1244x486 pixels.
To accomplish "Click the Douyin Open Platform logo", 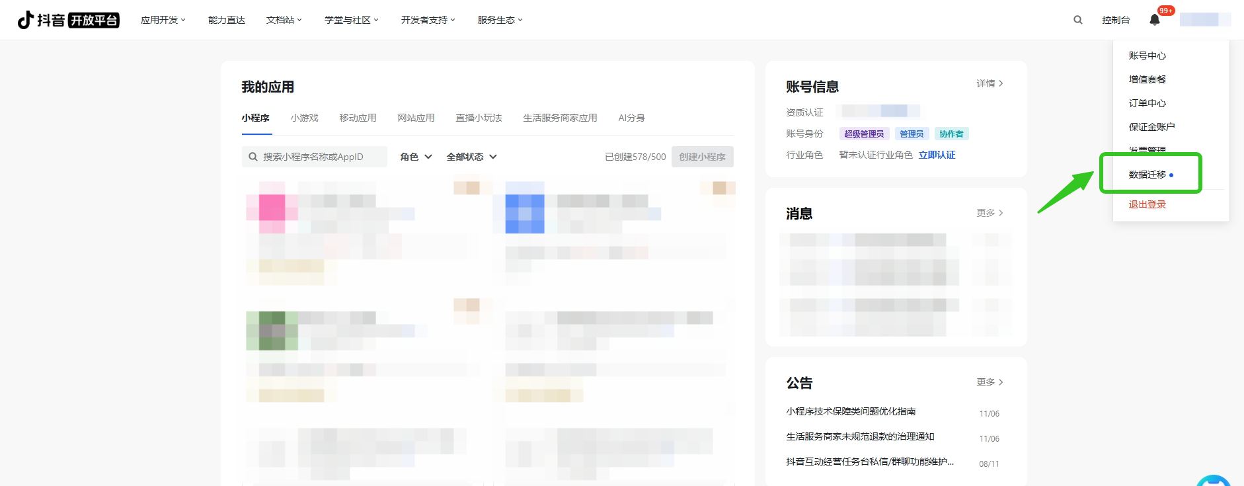I will 68,20.
